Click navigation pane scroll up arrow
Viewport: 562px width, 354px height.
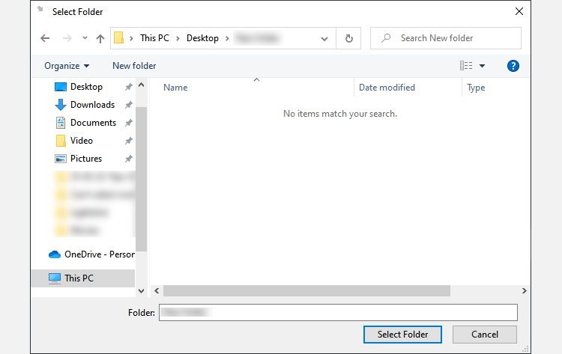(x=141, y=85)
